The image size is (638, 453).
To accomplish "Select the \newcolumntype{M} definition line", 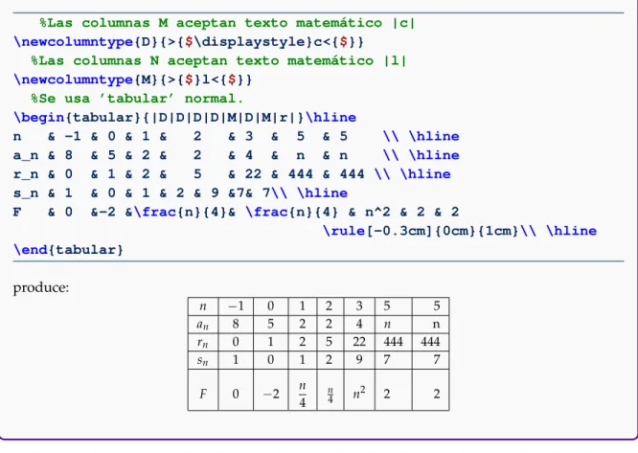I will coord(132,79).
